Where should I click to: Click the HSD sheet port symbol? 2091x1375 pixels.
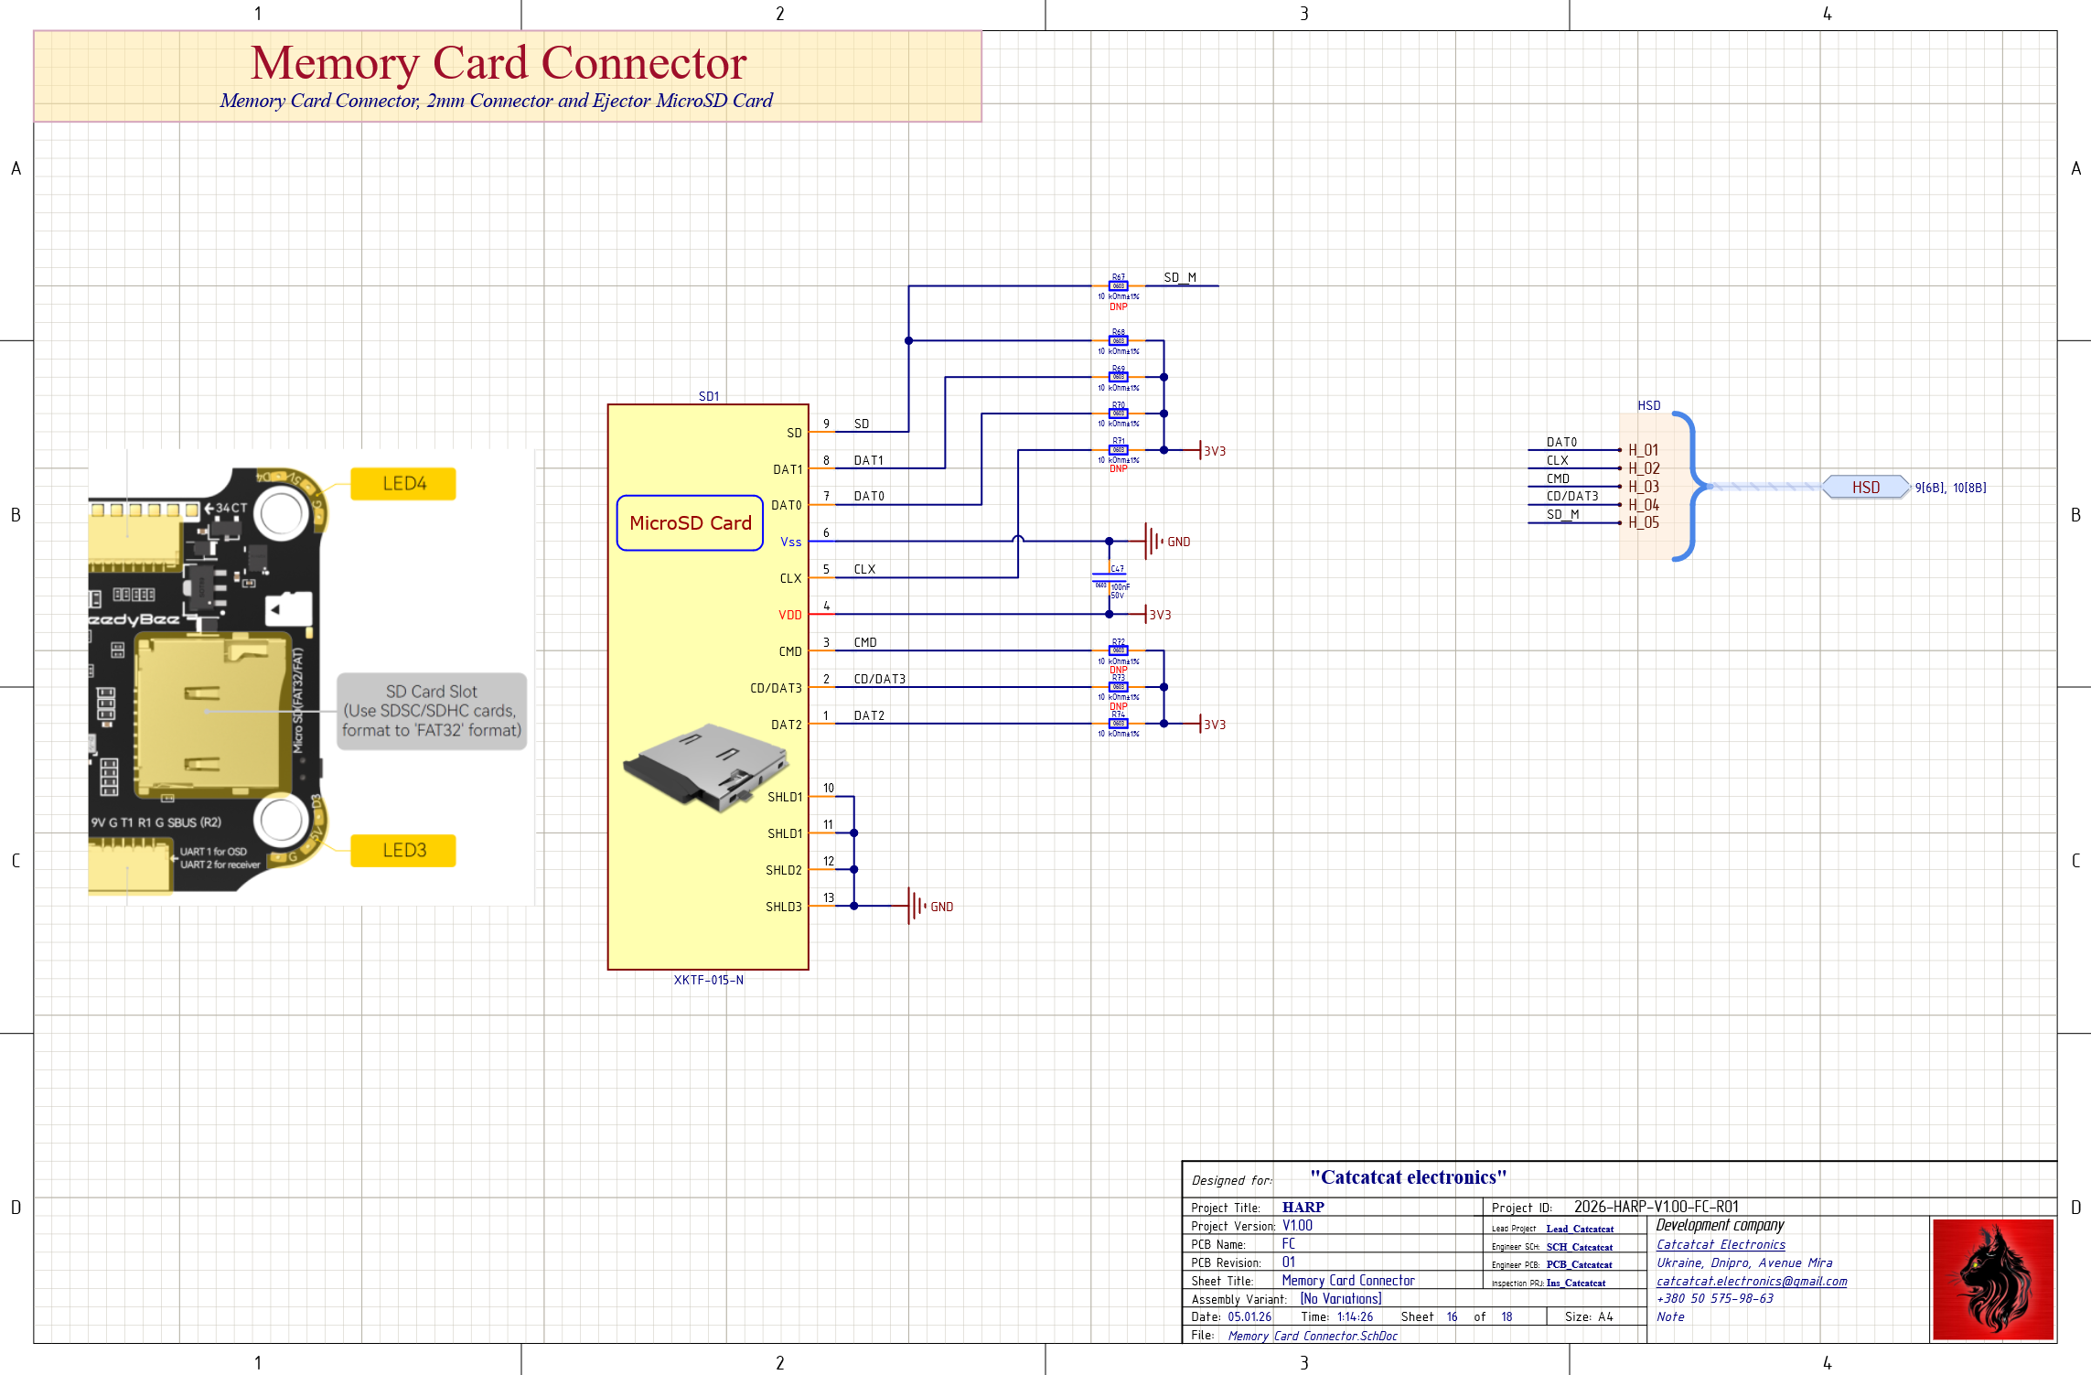click(x=1865, y=488)
